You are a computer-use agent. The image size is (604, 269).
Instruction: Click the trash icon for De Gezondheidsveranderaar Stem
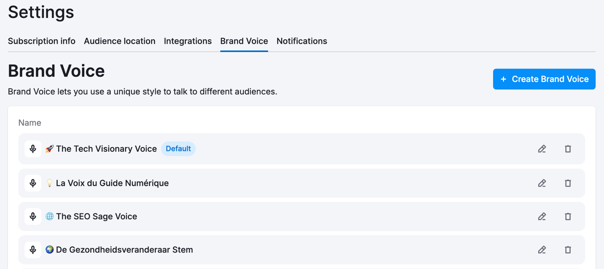(x=568, y=250)
